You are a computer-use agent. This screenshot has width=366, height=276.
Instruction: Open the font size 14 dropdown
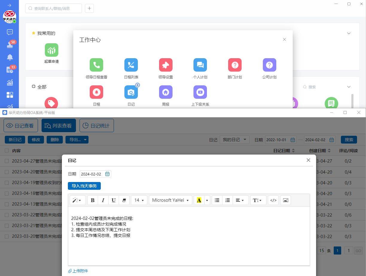[139, 200]
